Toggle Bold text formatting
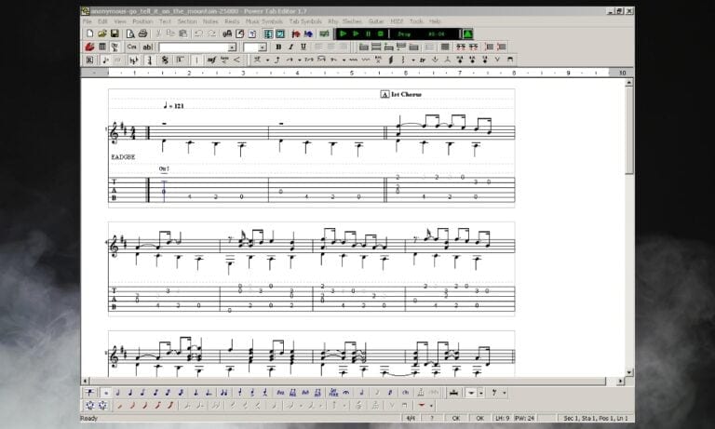Image resolution: width=715 pixels, height=429 pixels. [x=277, y=47]
